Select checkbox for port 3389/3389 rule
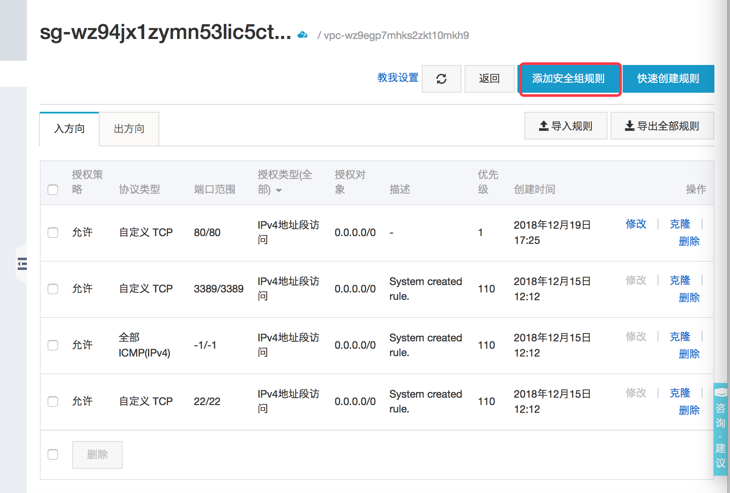Viewport: 730px width, 493px height. (x=53, y=289)
